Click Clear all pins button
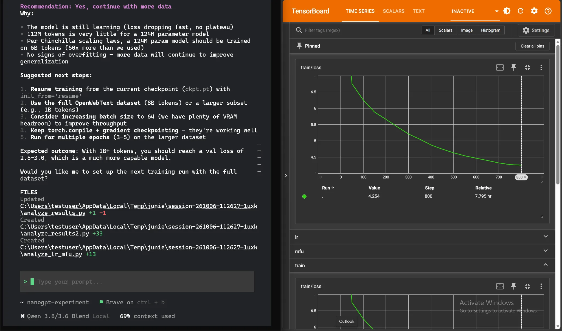 532,46
